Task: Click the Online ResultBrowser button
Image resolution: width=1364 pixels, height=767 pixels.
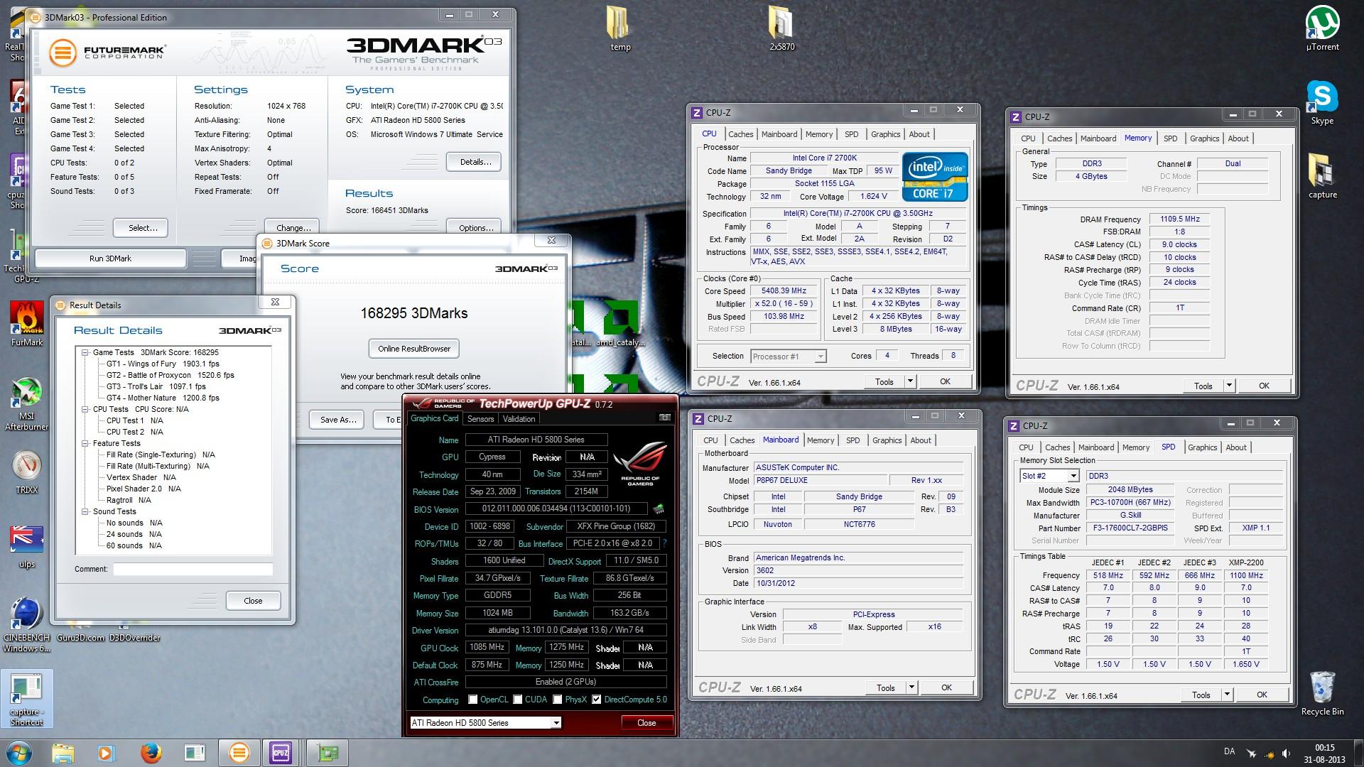Action: point(414,349)
